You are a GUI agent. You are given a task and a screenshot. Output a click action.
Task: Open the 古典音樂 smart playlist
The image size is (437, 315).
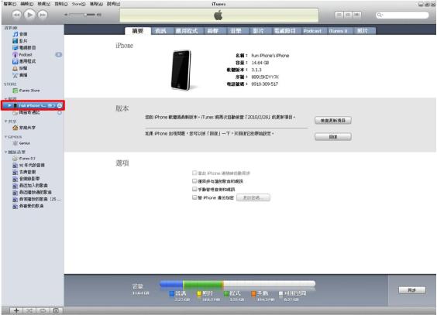click(24, 172)
